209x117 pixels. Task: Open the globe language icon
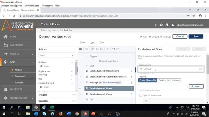pyautogui.click(x=161, y=25)
